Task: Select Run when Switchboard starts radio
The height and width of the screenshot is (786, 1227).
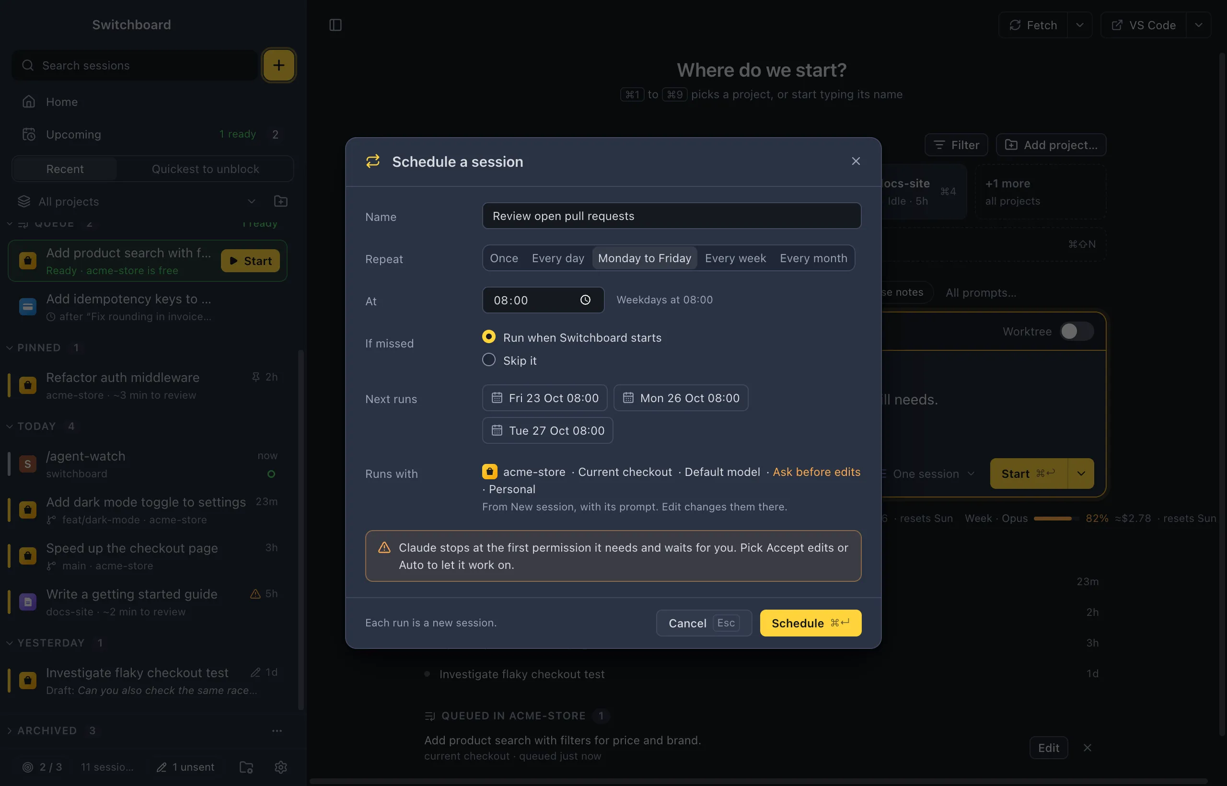Action: point(488,337)
